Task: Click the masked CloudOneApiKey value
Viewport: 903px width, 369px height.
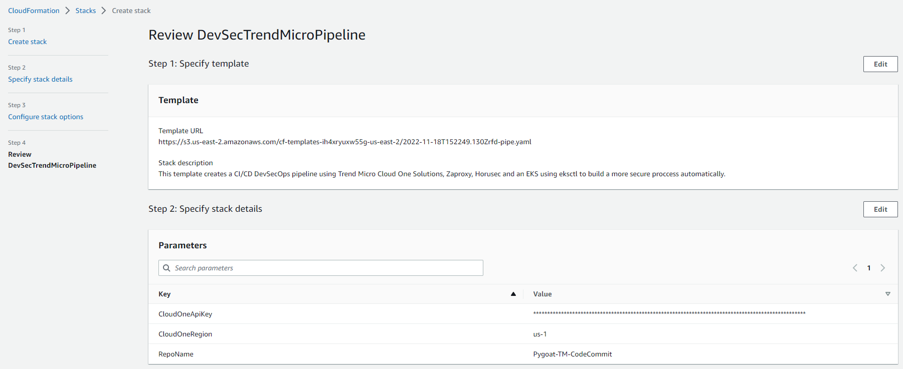Action: pyautogui.click(x=669, y=313)
